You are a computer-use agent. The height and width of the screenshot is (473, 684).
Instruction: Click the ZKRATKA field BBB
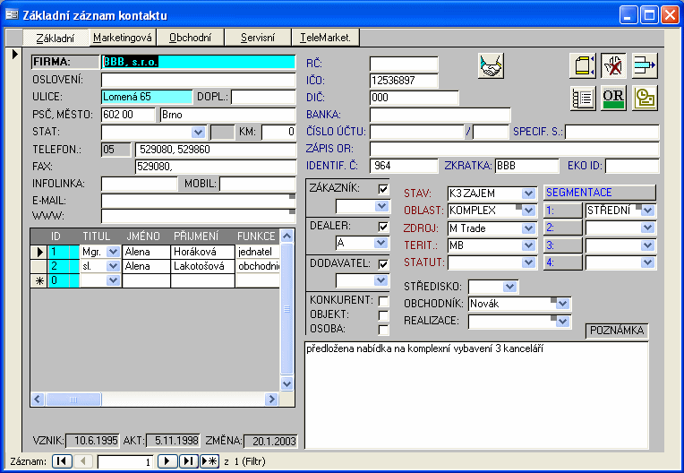(x=526, y=166)
